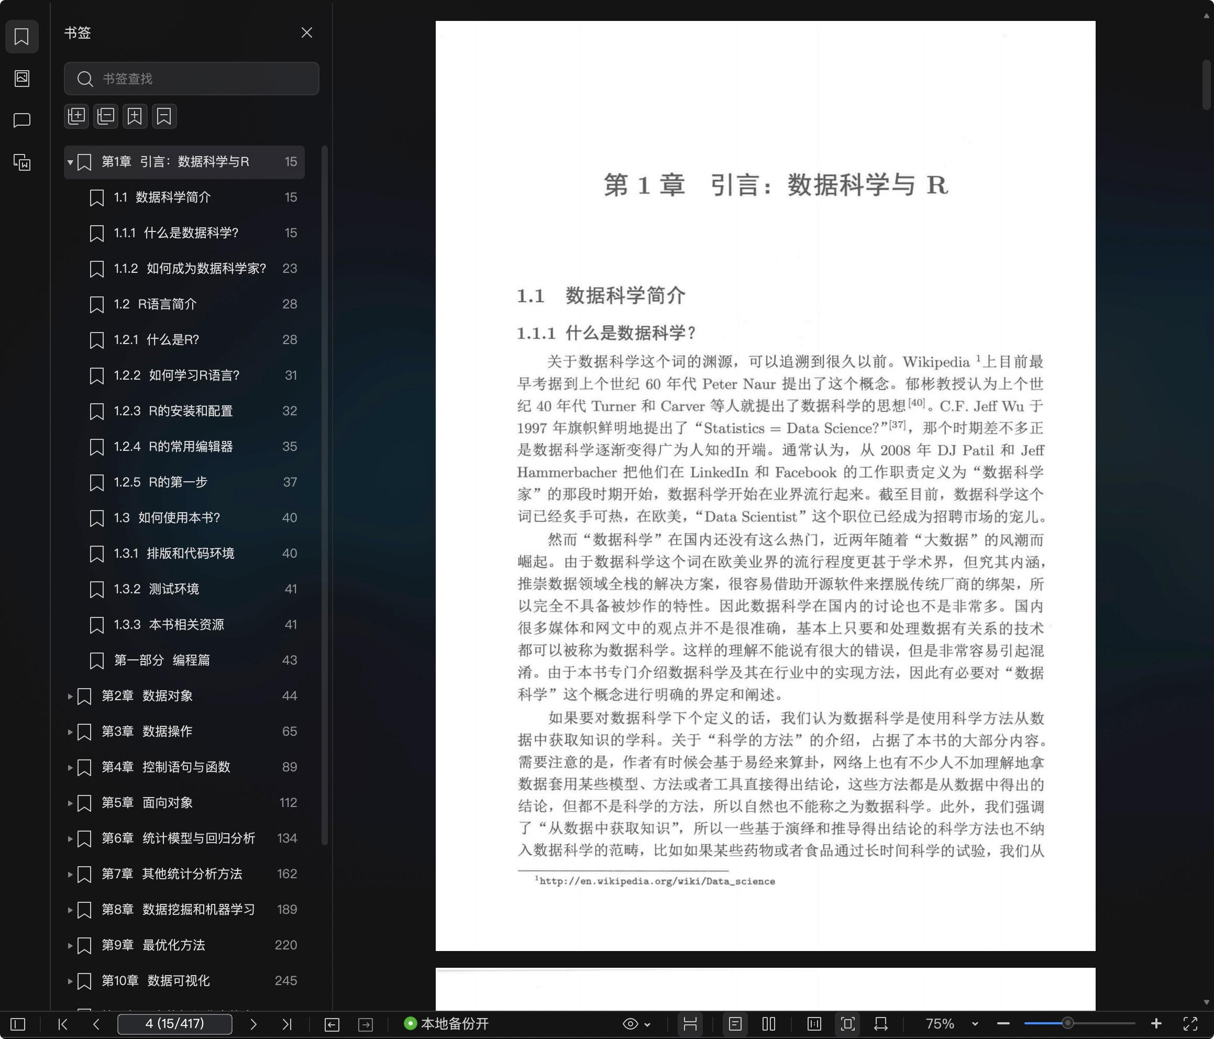Open bookmark 1.2.1 什么是R?
The height and width of the screenshot is (1039, 1214).
point(184,340)
